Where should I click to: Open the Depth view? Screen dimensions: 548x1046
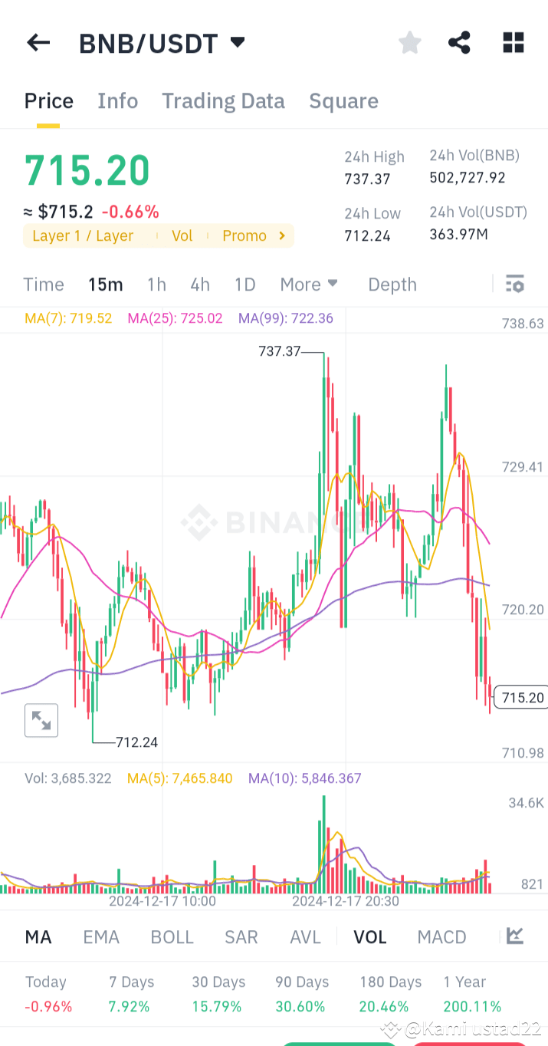pyautogui.click(x=392, y=284)
